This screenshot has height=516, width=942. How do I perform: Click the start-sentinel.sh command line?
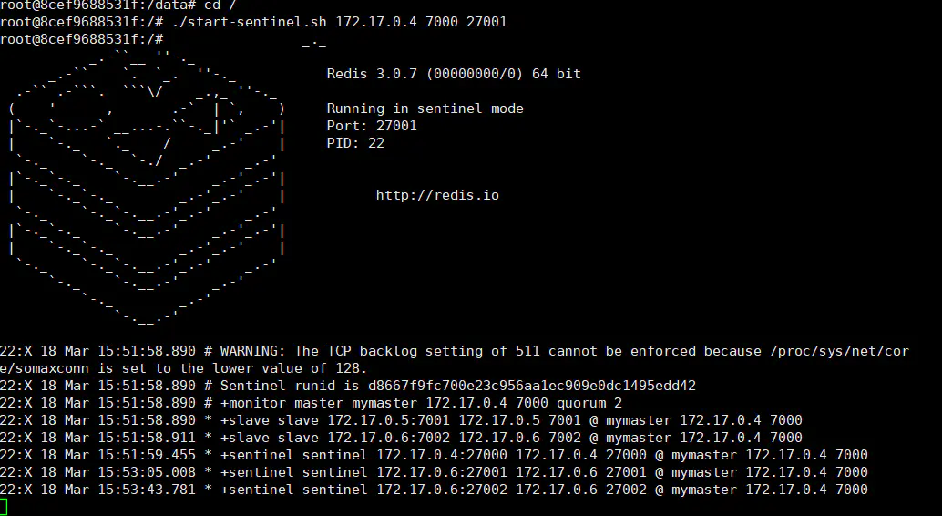[253, 22]
